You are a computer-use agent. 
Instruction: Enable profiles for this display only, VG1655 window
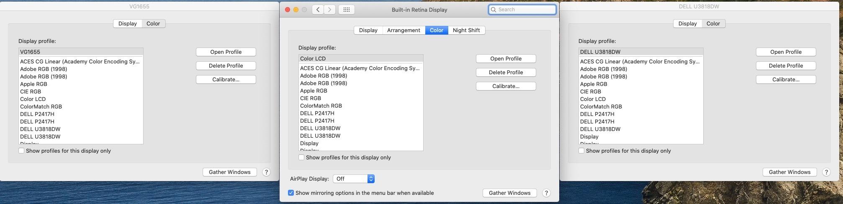21,151
